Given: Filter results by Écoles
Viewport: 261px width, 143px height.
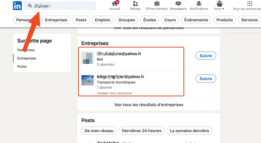Looking at the screenshot, I should pos(150,20).
